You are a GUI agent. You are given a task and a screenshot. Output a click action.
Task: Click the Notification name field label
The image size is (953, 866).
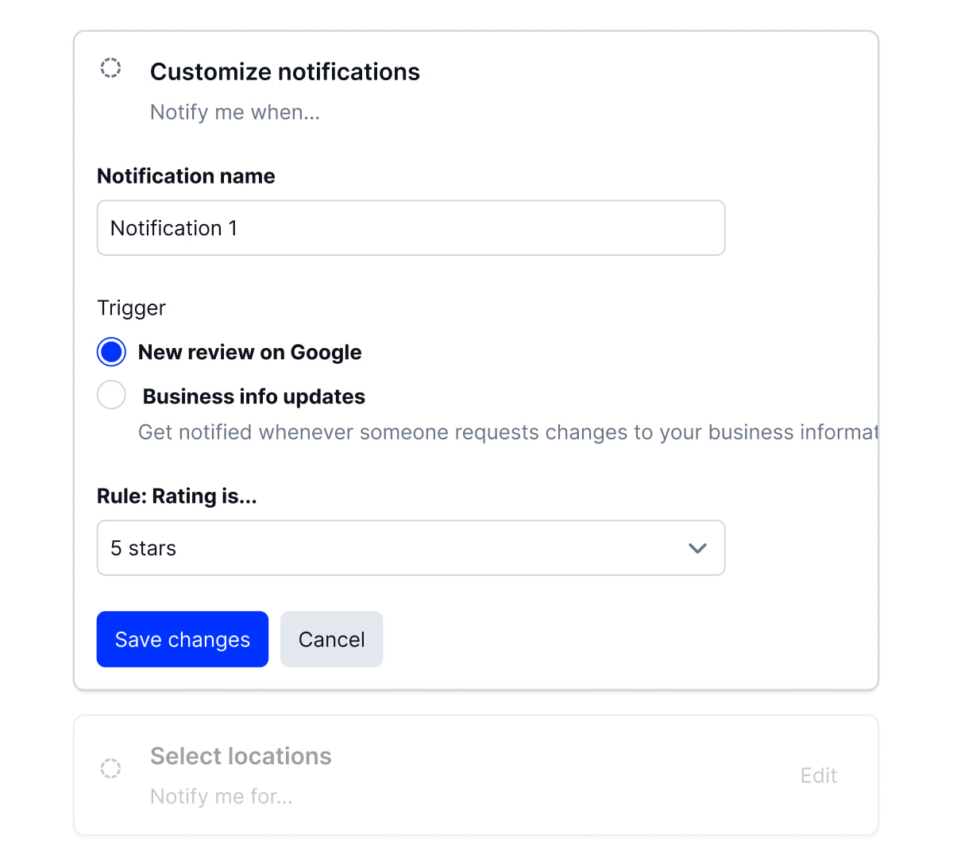(x=186, y=176)
